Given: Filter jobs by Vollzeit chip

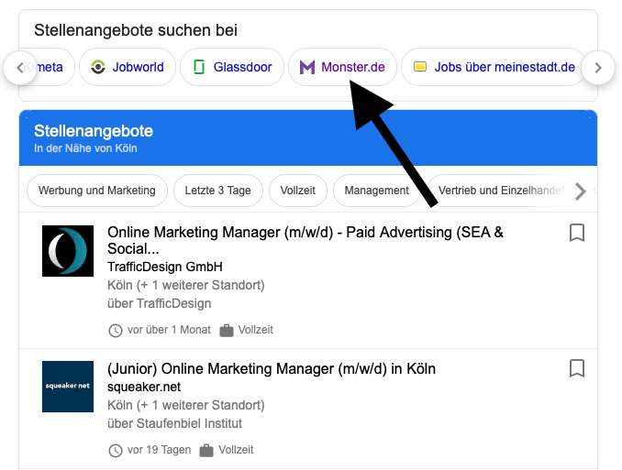Looking at the screenshot, I should pyautogui.click(x=298, y=191).
